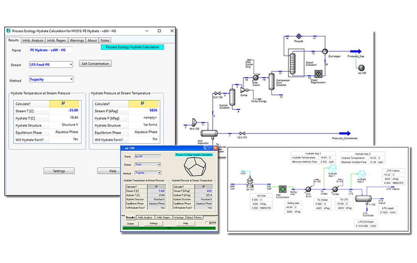
Task: Click the 'Ice forms' Hydrate Structure value
Action: click(150, 125)
